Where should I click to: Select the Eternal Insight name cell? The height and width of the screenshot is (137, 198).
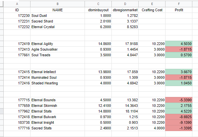[x=57, y=122]
